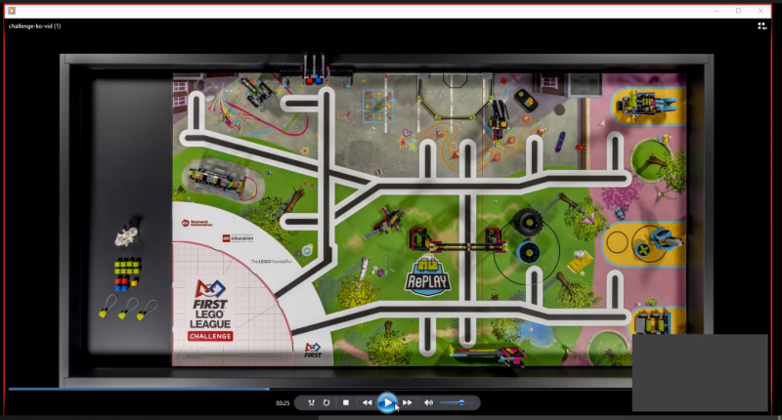
Task: Toggle shuffle mode
Action: [311, 402]
